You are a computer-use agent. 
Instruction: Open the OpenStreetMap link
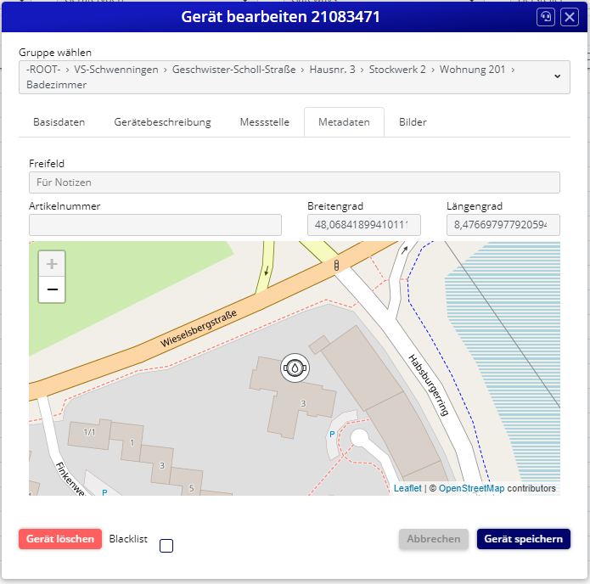(471, 489)
